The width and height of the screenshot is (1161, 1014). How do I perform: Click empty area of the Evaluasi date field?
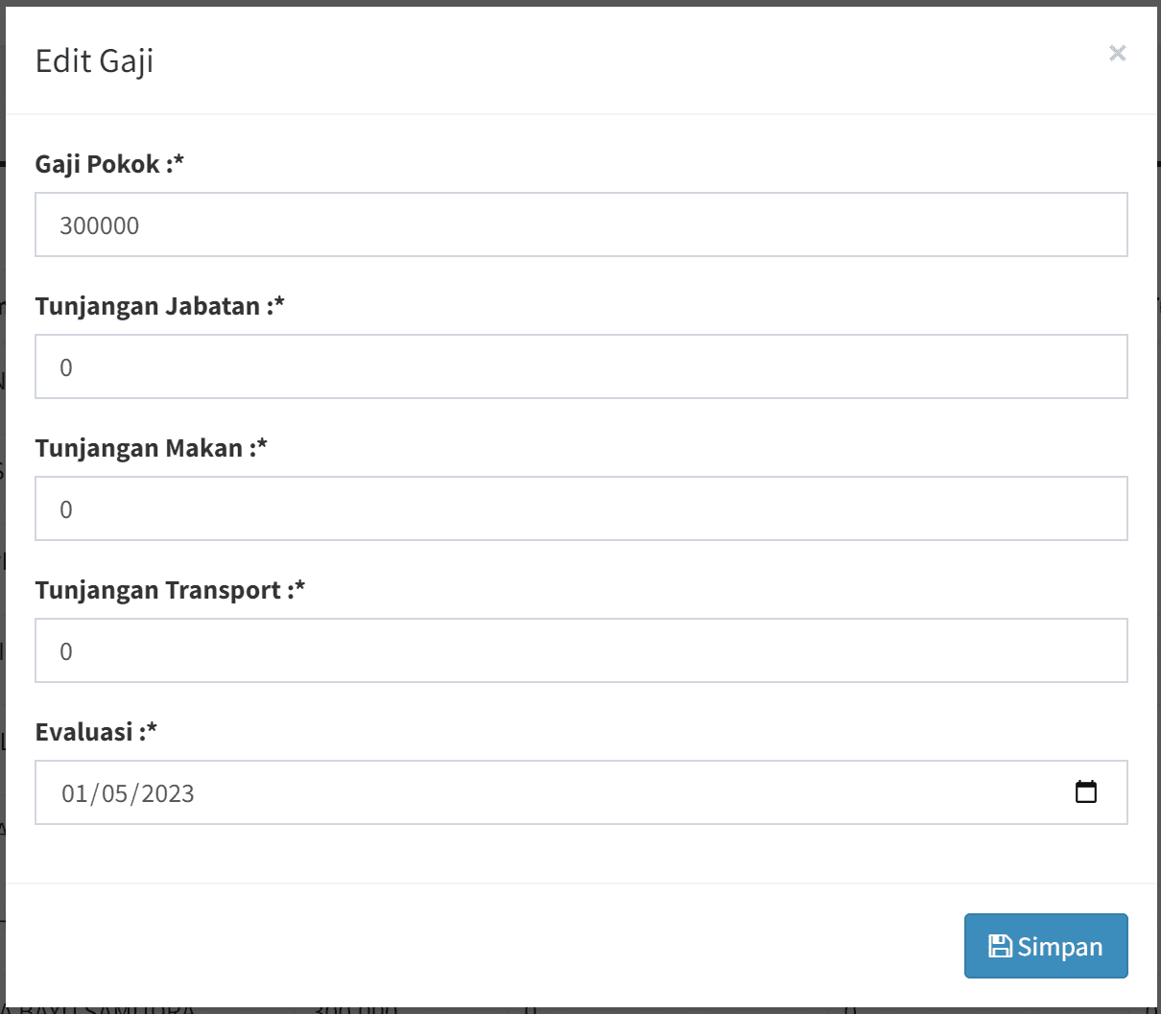[x=624, y=793]
